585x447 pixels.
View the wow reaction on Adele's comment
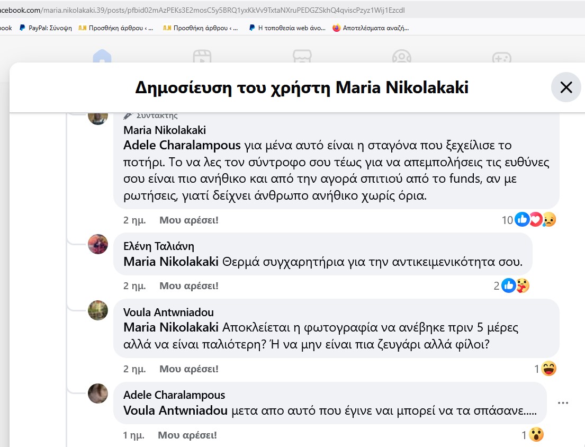[x=533, y=435]
